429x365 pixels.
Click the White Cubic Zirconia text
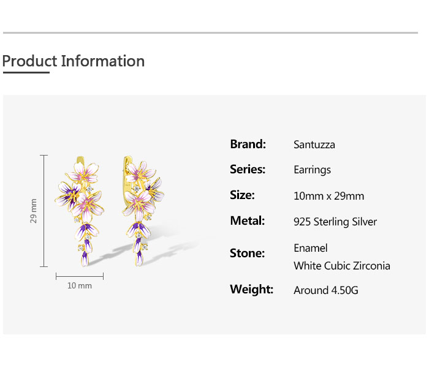point(342,266)
